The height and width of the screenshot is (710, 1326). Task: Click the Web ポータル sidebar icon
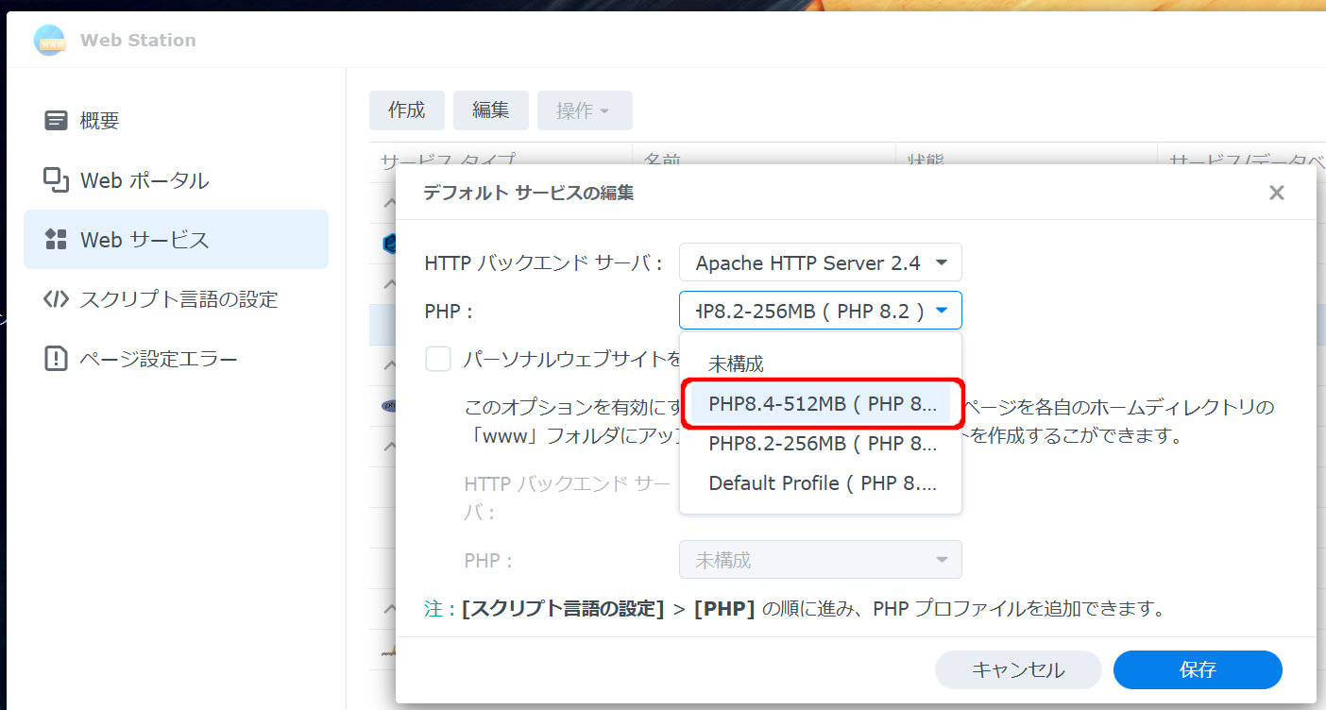click(57, 180)
